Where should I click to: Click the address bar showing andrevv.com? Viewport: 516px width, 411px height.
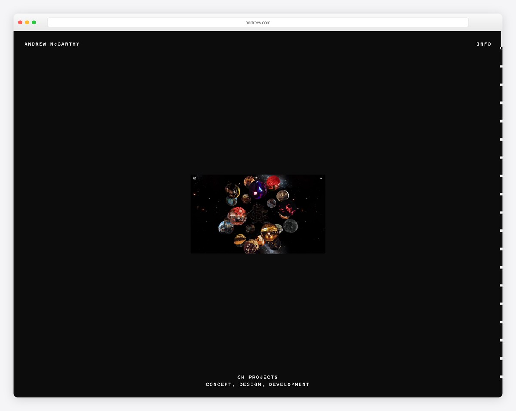pos(258,22)
